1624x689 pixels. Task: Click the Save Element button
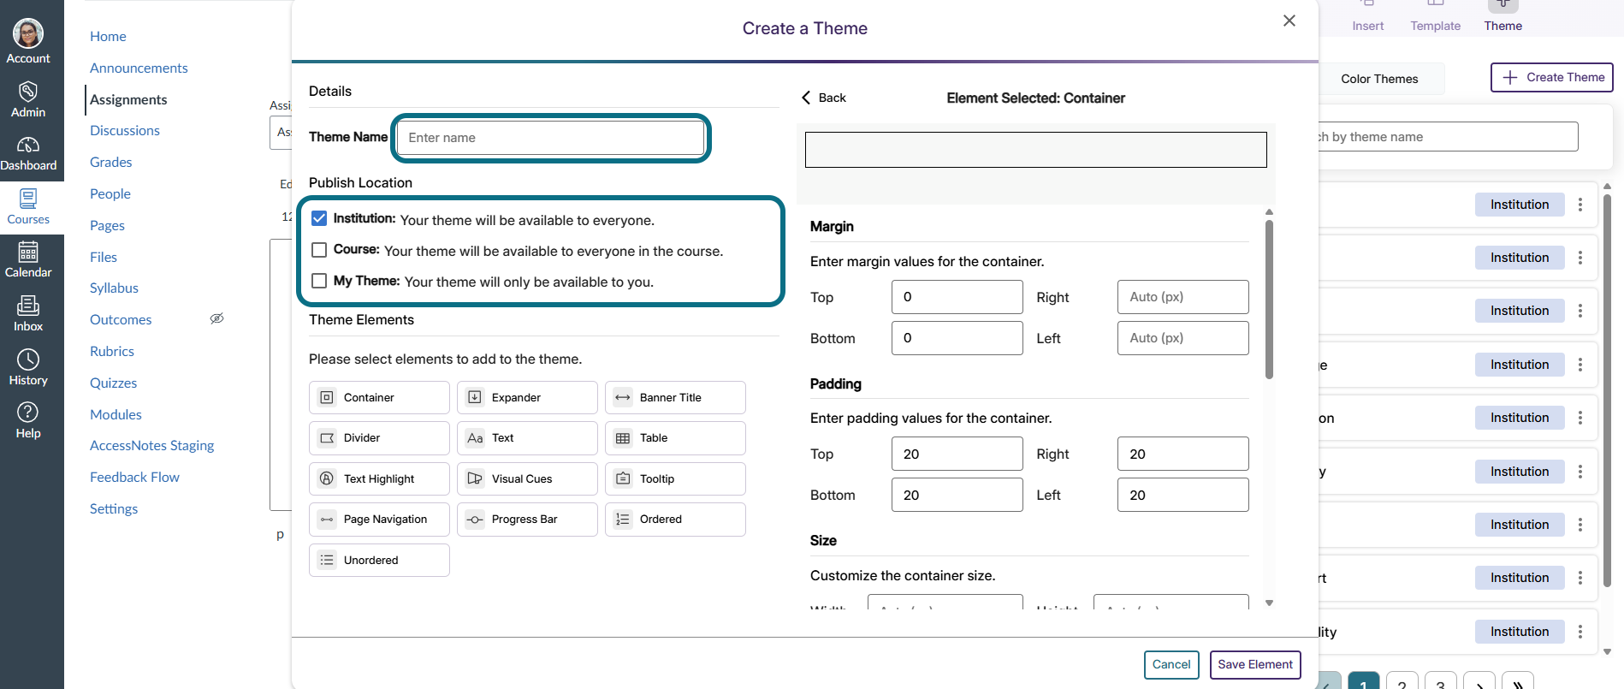pos(1255,665)
